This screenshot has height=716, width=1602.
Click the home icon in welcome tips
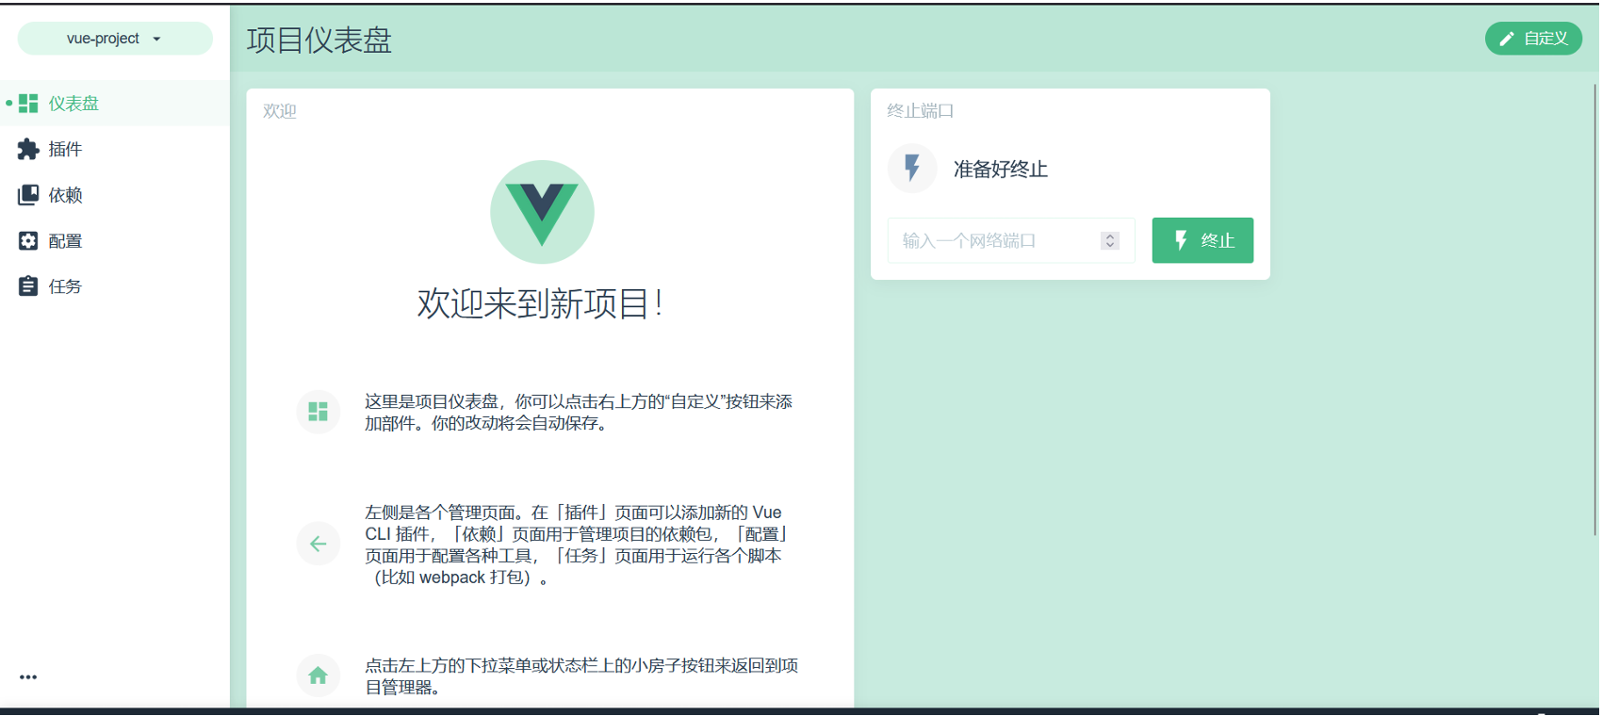click(319, 675)
